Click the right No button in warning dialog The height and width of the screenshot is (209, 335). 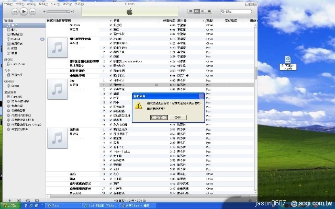pyautogui.click(x=178, y=117)
